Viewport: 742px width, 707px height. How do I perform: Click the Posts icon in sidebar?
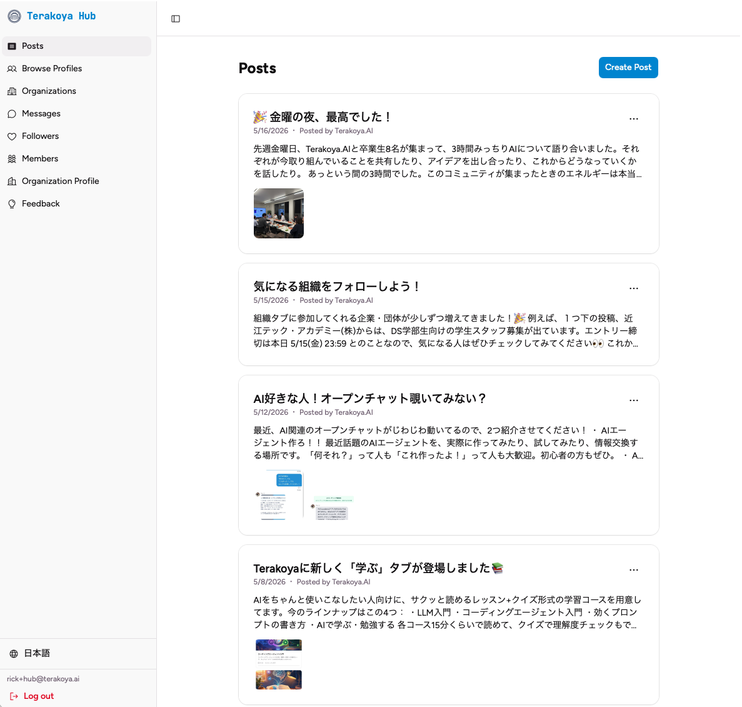pyautogui.click(x=13, y=46)
